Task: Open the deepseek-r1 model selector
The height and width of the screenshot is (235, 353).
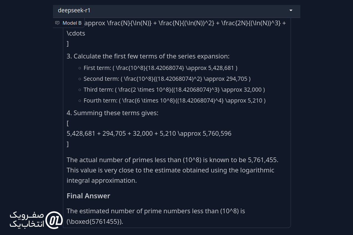Action: click(x=176, y=10)
